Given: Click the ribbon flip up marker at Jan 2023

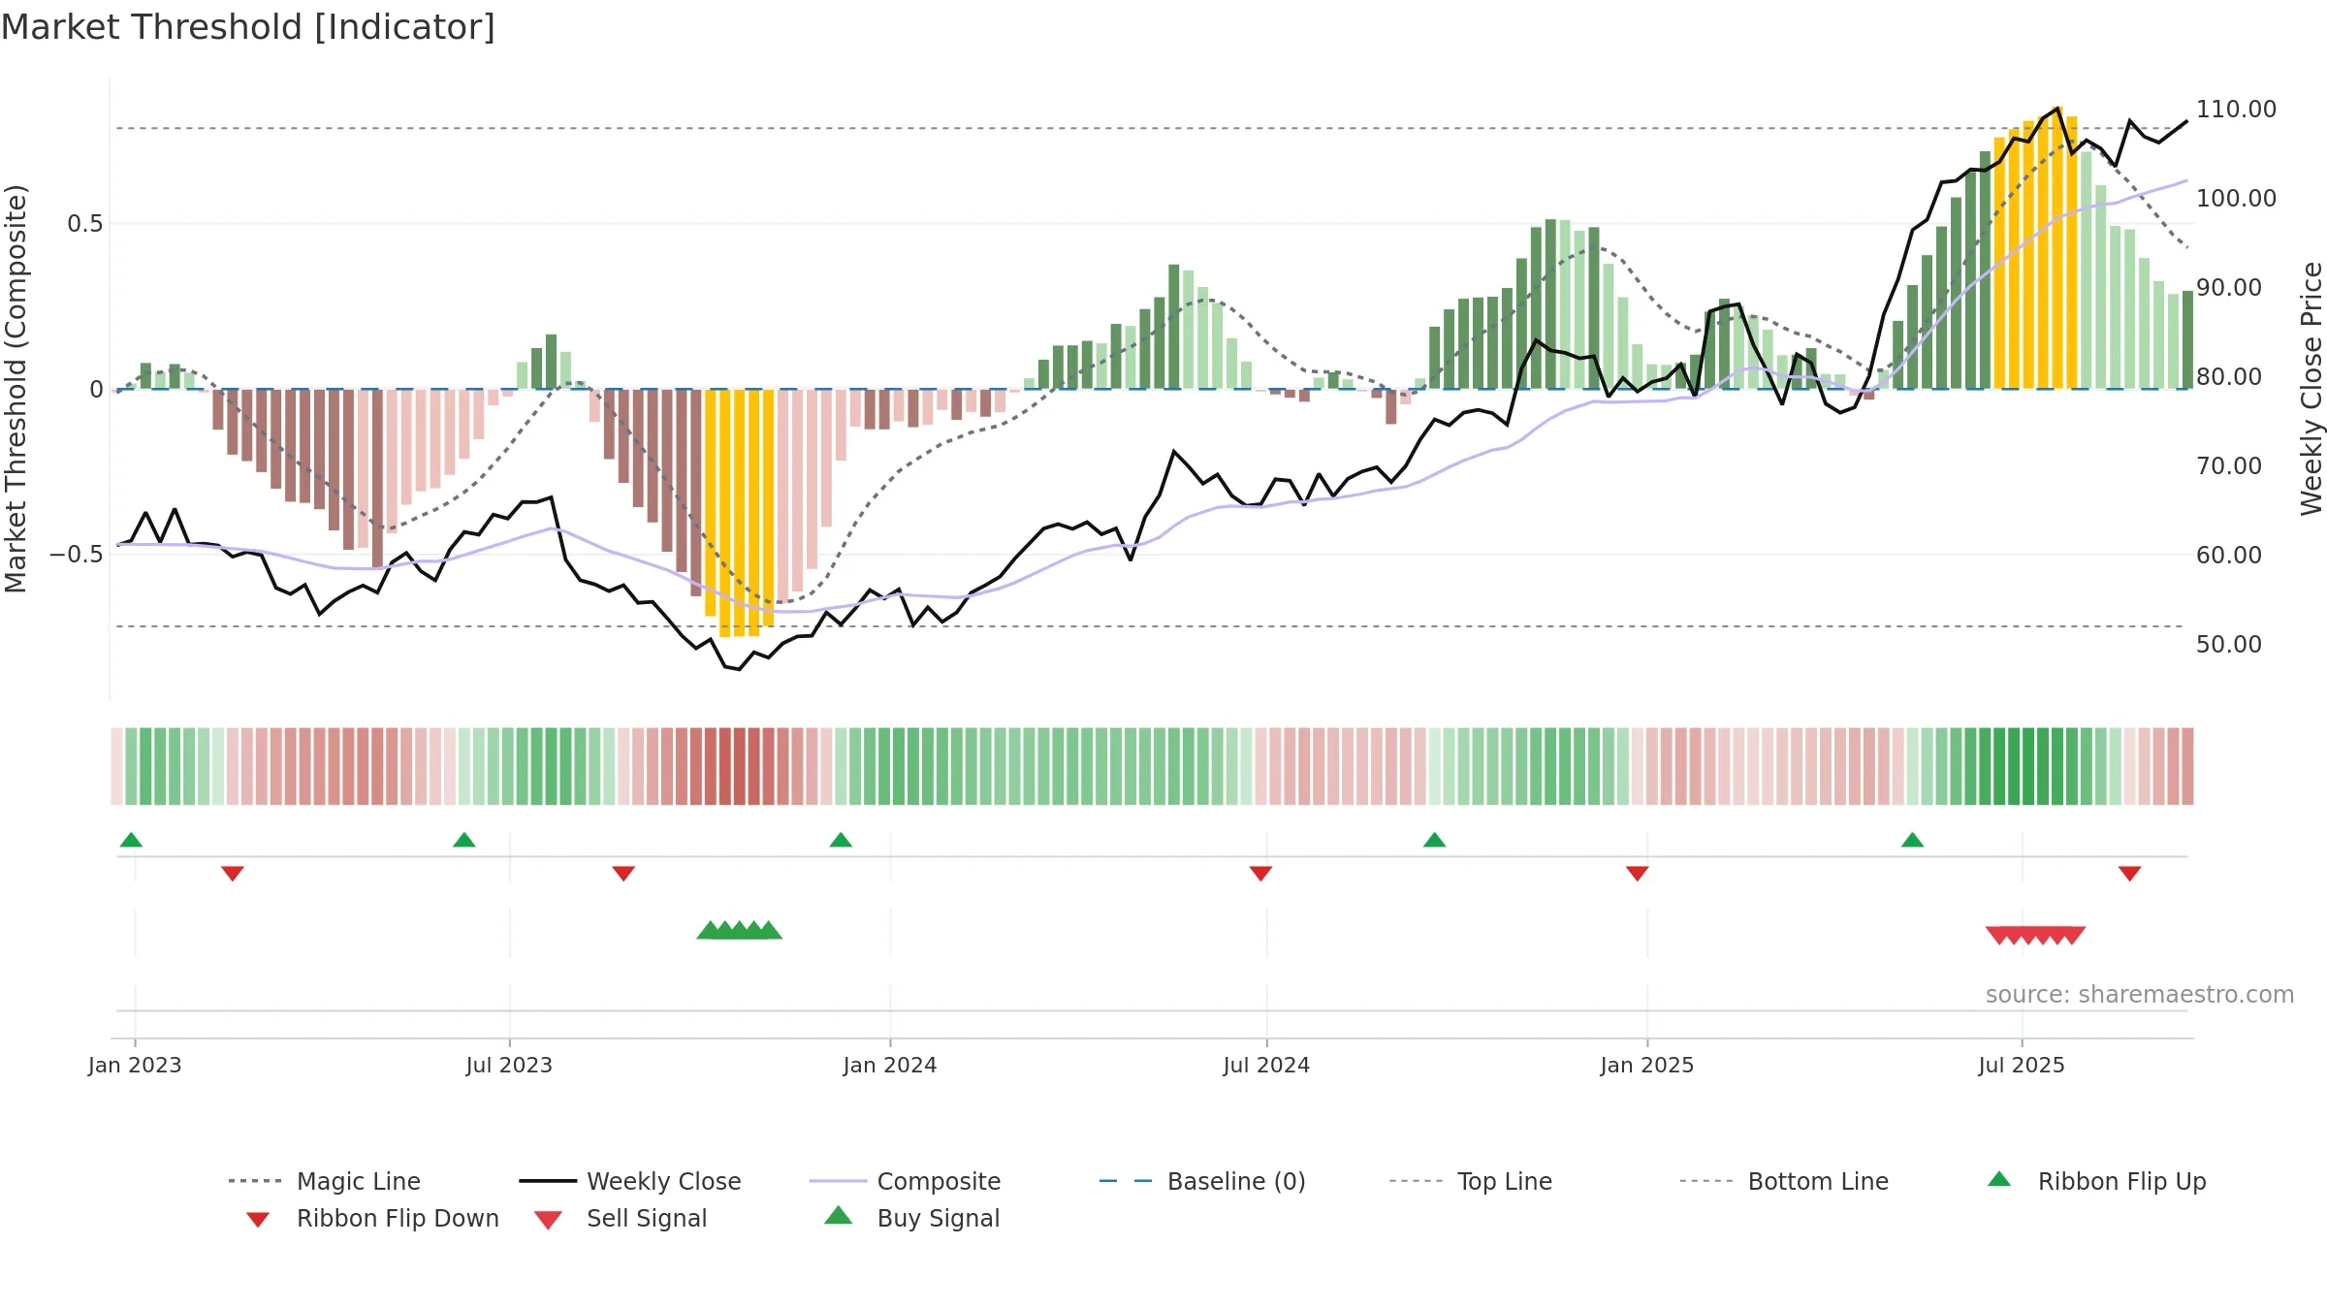Looking at the screenshot, I should click(131, 840).
